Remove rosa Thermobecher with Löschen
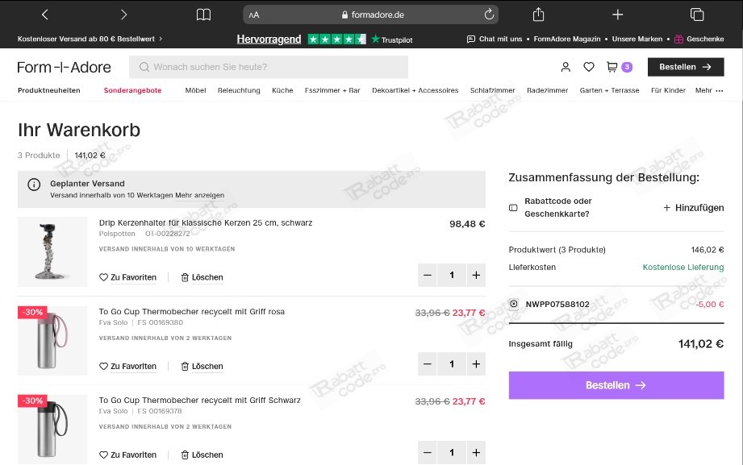 click(202, 366)
